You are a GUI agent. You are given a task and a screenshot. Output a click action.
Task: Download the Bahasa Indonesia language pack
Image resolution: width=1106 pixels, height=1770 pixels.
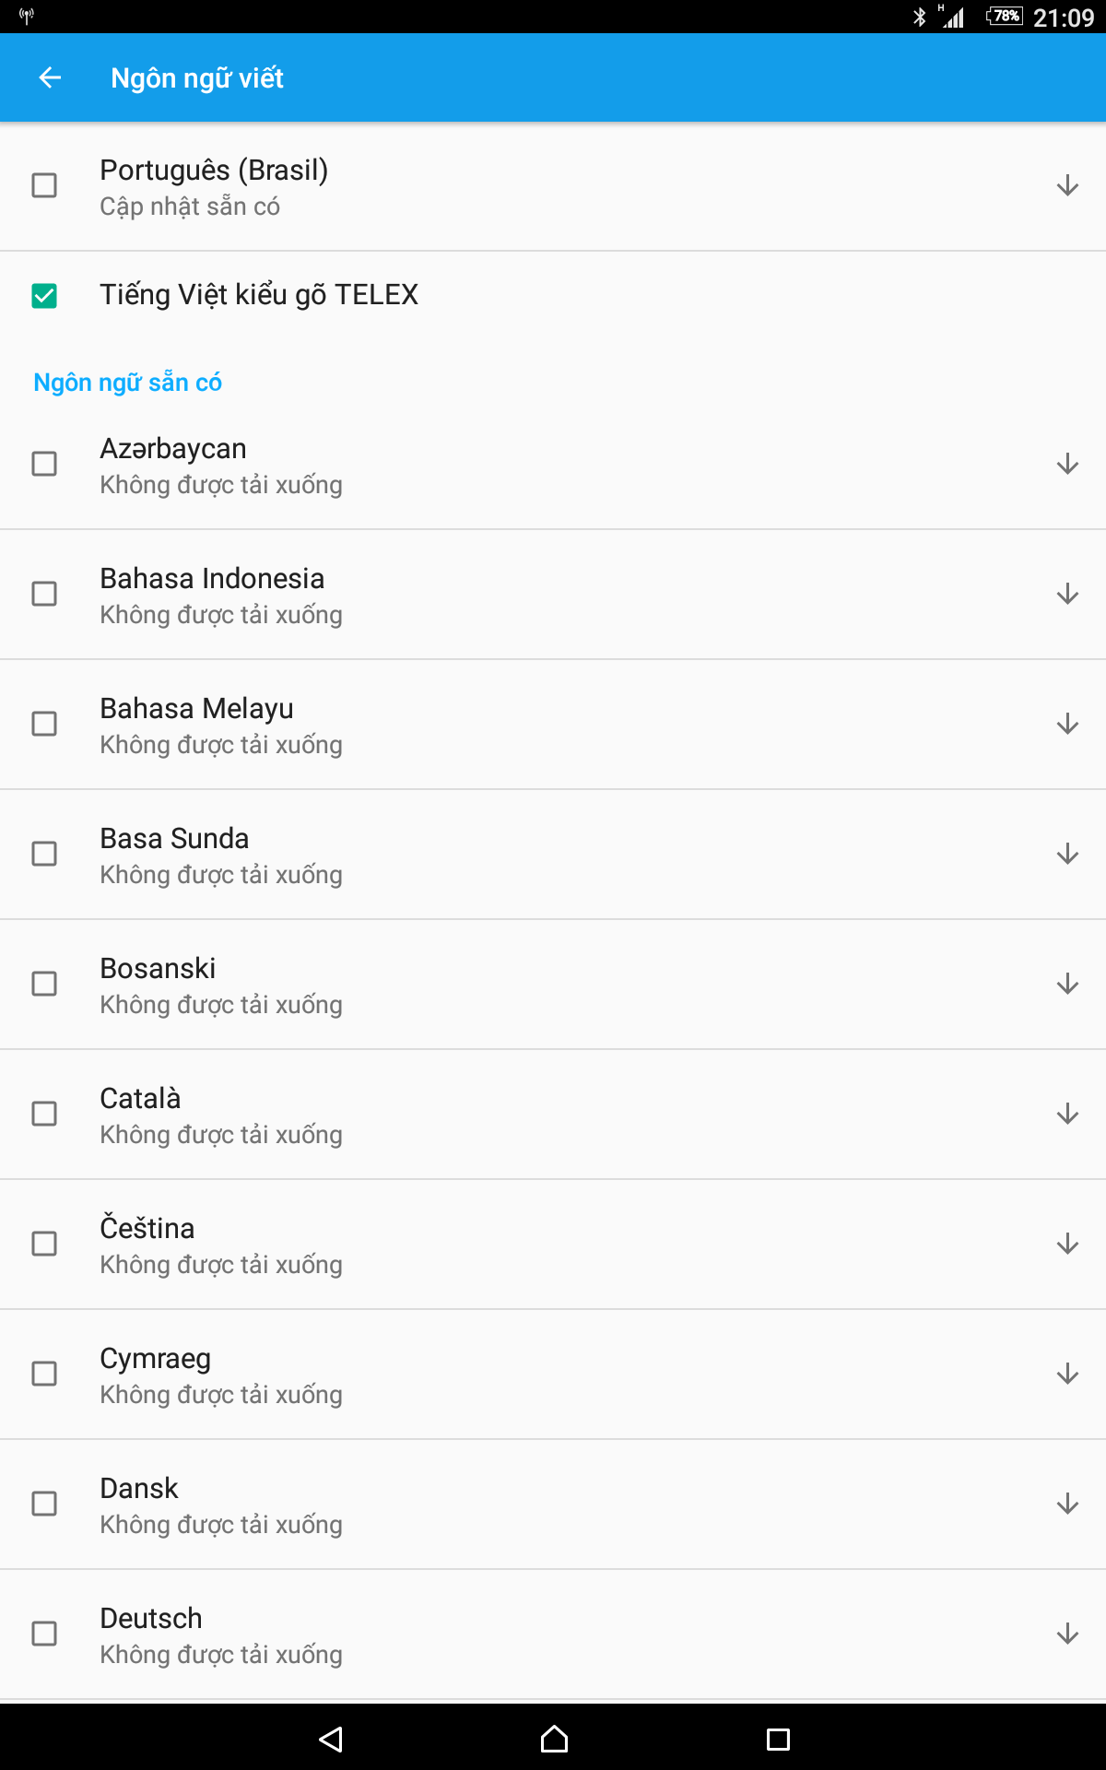(x=1067, y=594)
